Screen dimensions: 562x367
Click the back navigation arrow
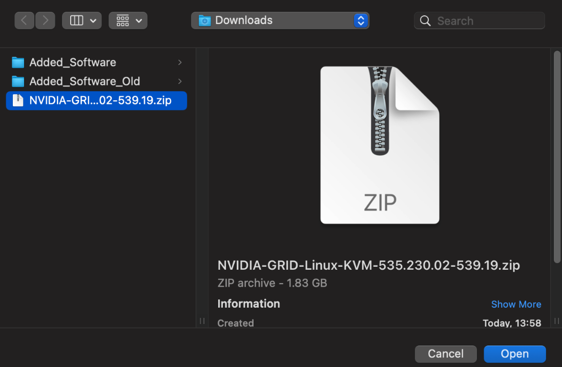(x=25, y=20)
